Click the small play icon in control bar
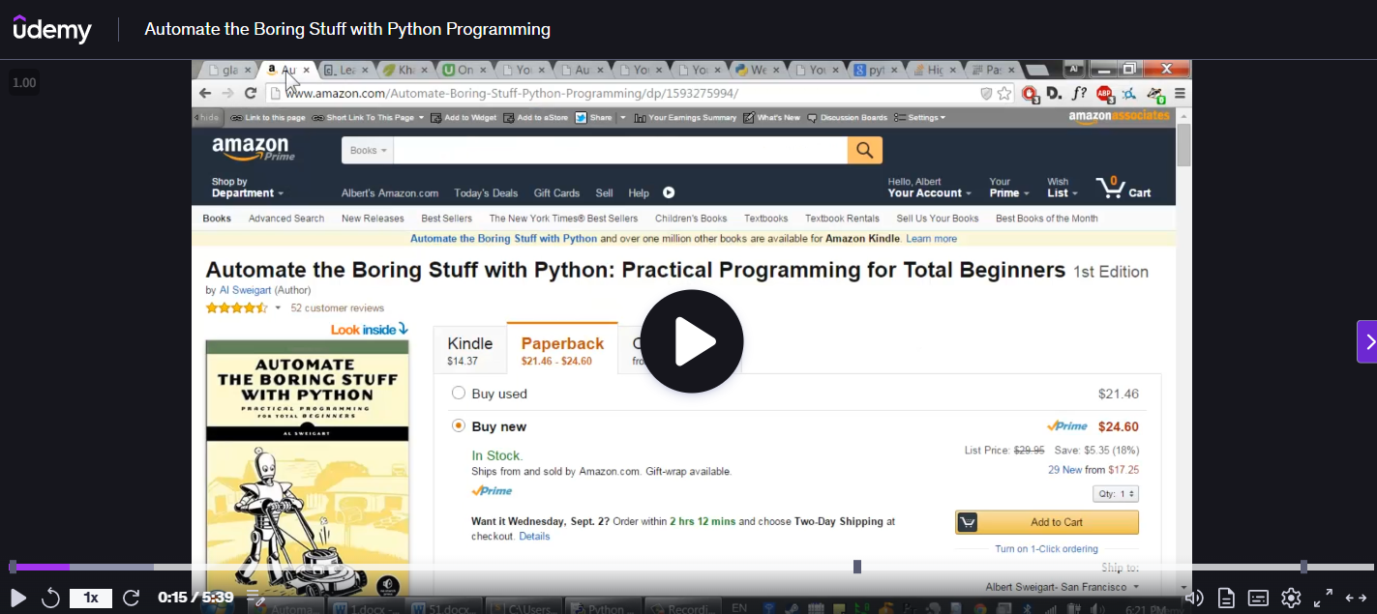1377x614 pixels. pos(17,598)
